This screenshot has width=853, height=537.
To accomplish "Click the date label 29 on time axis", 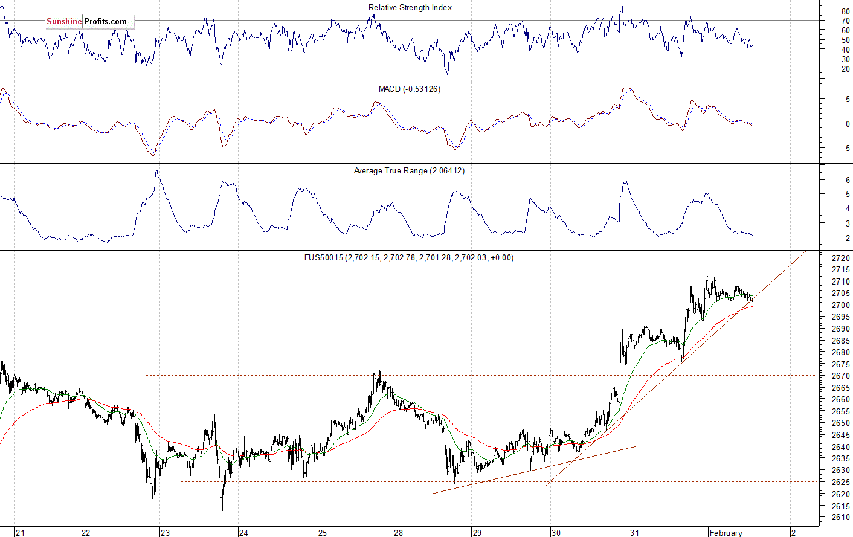I will click(477, 533).
